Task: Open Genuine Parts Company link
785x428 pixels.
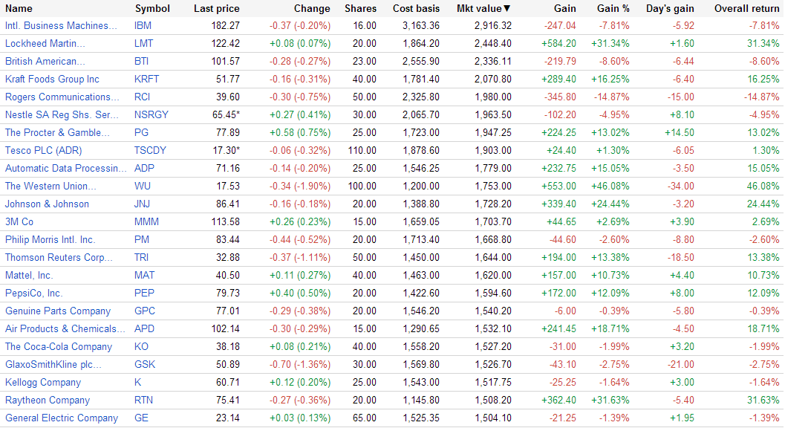Action: pos(58,311)
